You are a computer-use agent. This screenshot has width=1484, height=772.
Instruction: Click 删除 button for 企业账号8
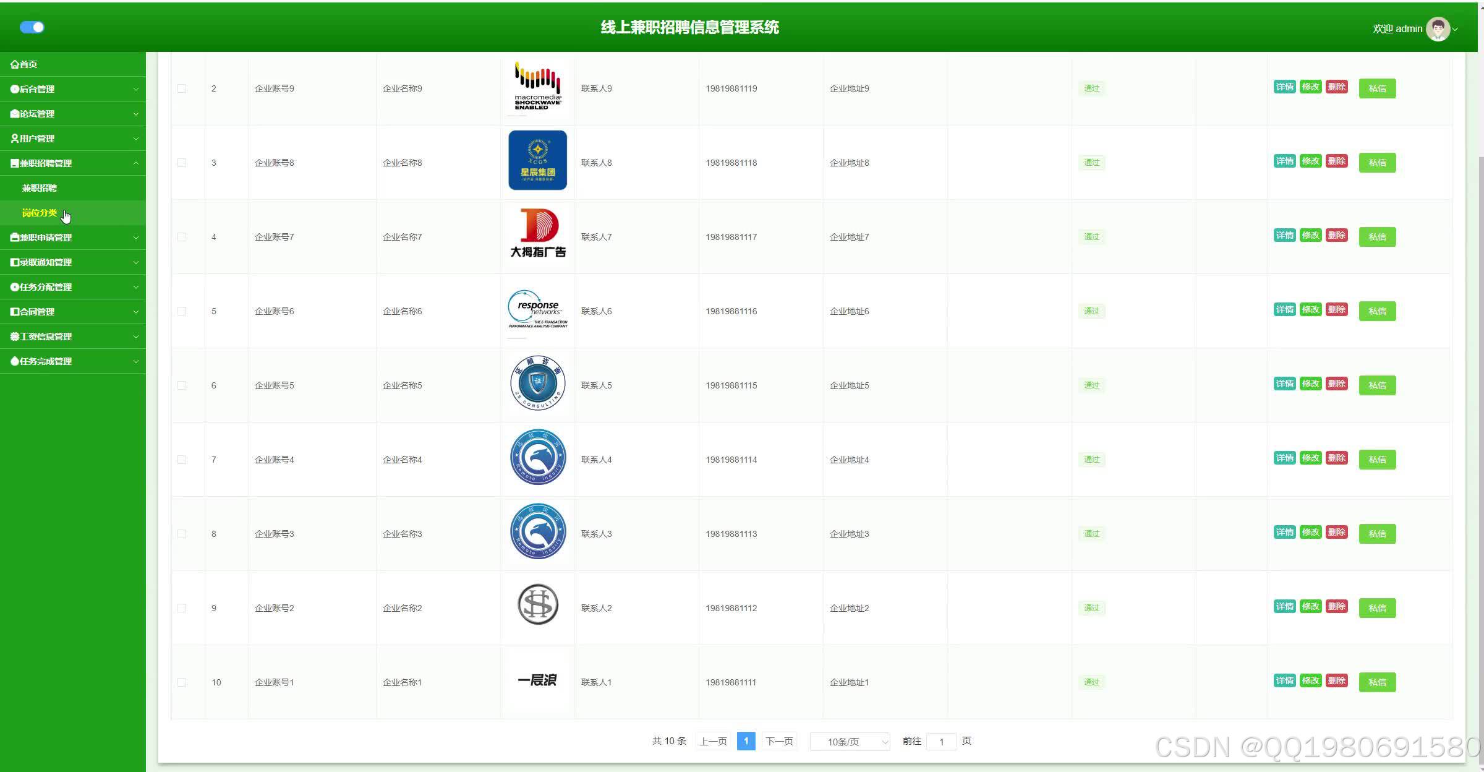click(x=1336, y=161)
